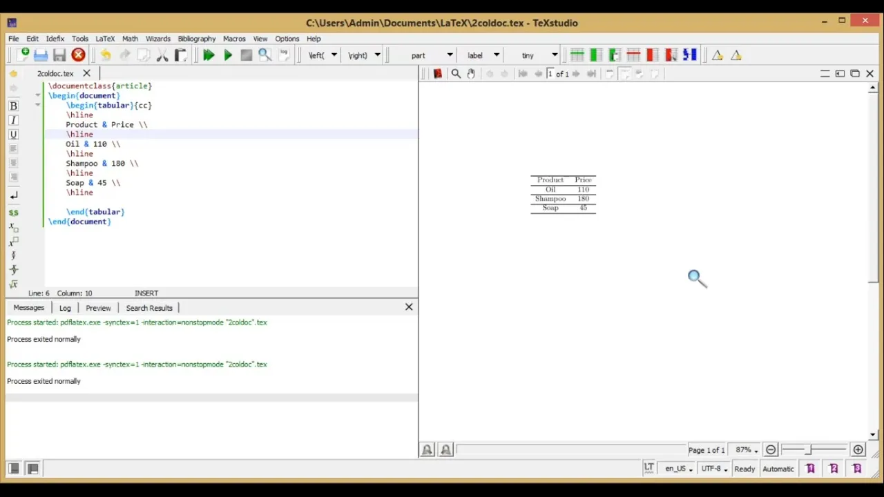Close the 2coldoc.tex editor tab
Image resolution: width=884 pixels, height=497 pixels.
[x=86, y=73]
